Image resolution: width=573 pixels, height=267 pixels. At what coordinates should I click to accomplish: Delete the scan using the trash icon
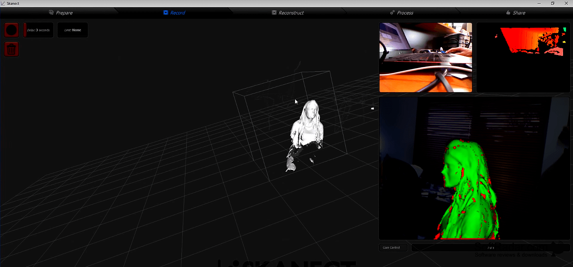pos(12,49)
